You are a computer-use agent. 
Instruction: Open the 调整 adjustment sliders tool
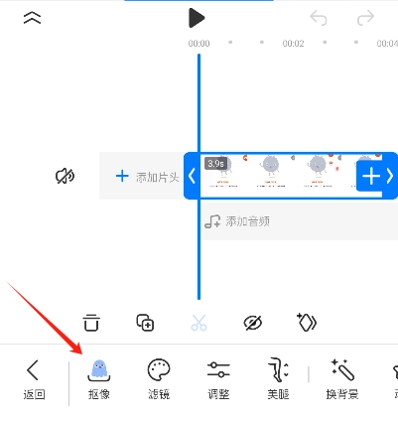(x=218, y=379)
